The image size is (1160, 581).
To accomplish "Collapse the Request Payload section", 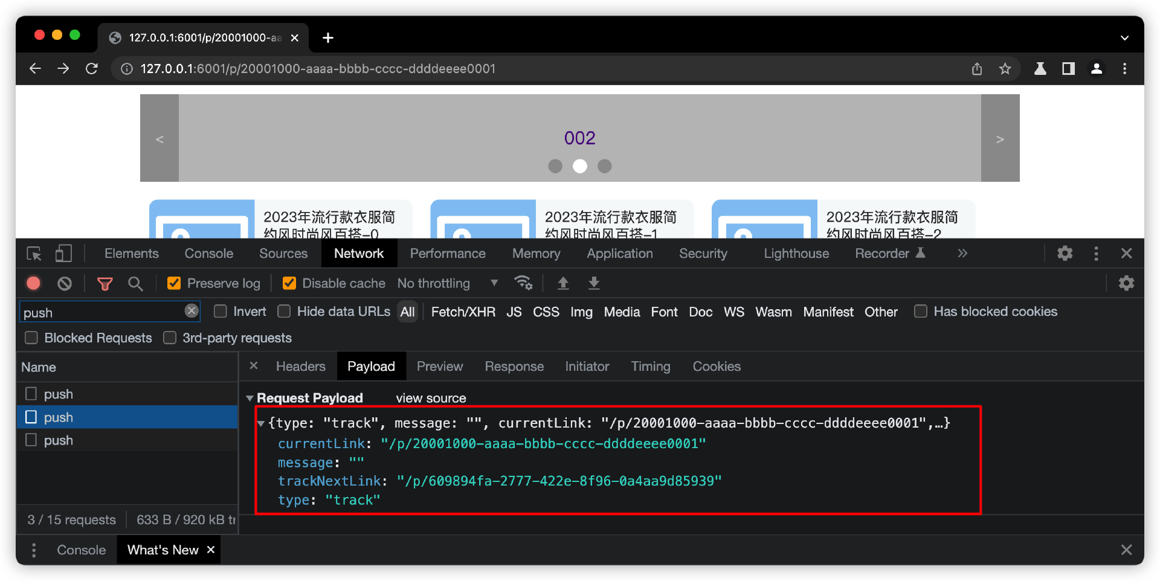I will [x=250, y=399].
